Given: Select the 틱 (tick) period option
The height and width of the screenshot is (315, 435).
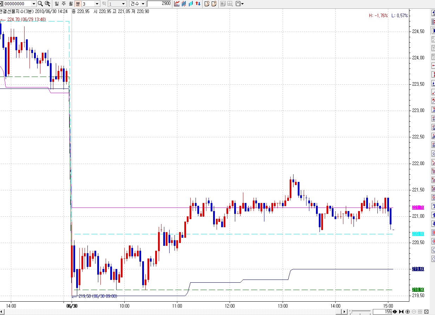Looking at the screenshot, I should pos(104,4).
